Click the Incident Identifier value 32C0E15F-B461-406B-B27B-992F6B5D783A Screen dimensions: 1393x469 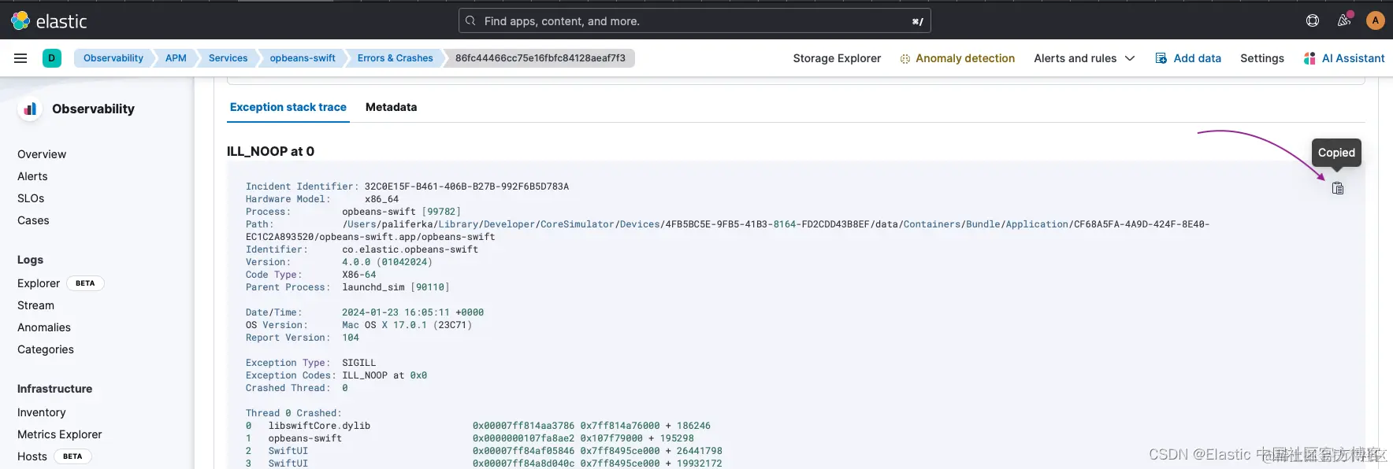(466, 186)
